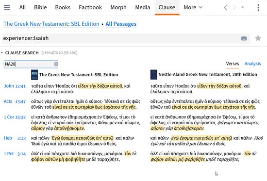This screenshot has width=267, height=181.
Task: Clear the NA28 filter field
Action: [56, 64]
